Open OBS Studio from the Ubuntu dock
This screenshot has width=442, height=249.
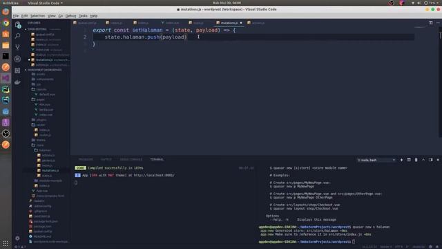pyautogui.click(x=6, y=133)
